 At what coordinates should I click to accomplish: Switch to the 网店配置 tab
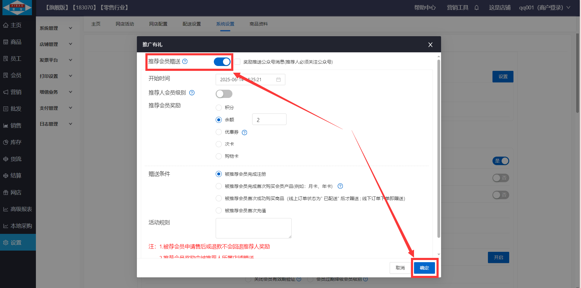(x=158, y=24)
